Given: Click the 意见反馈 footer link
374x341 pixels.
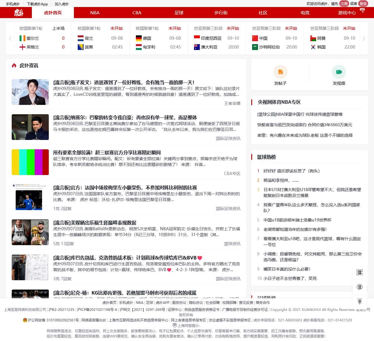Looking at the screenshot, I should click(x=246, y=303).
